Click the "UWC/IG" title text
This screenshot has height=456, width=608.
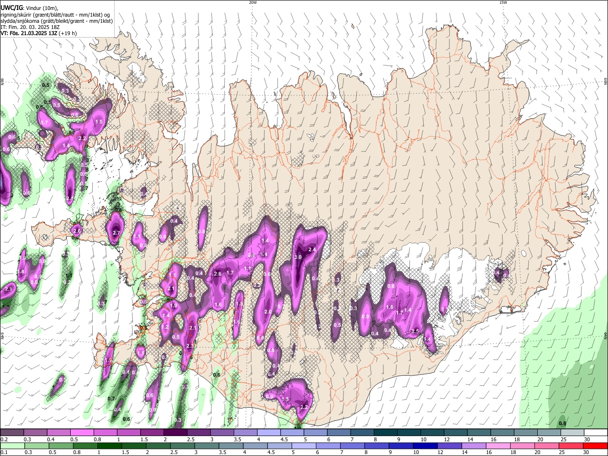(x=11, y=8)
